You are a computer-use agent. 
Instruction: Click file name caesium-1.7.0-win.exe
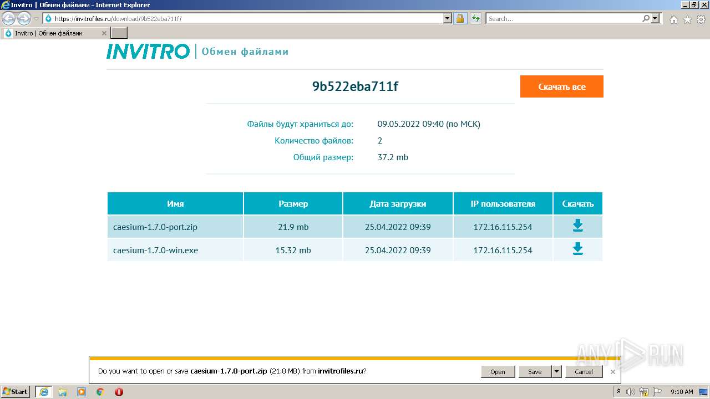[x=155, y=250]
